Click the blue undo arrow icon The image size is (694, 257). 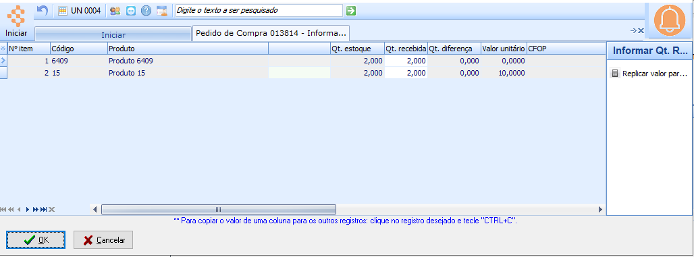42,10
